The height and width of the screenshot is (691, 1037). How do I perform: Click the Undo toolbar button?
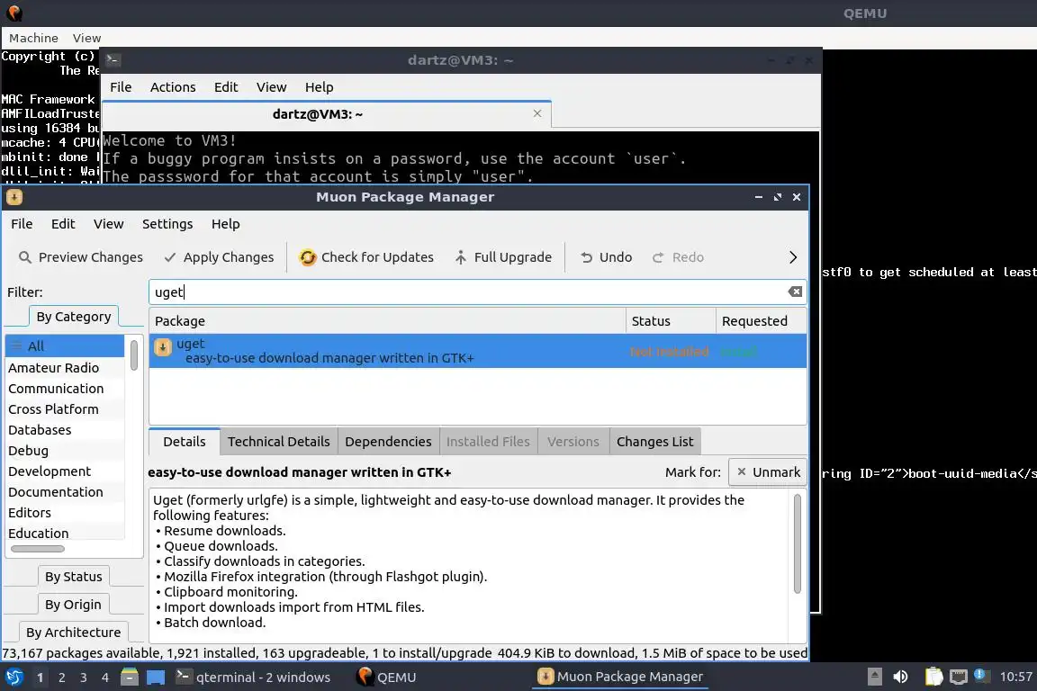click(607, 257)
